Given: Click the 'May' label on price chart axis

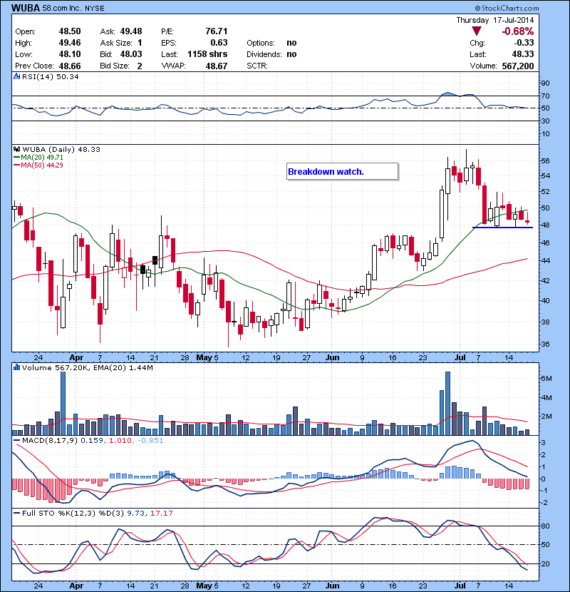Looking at the screenshot, I should click(204, 357).
